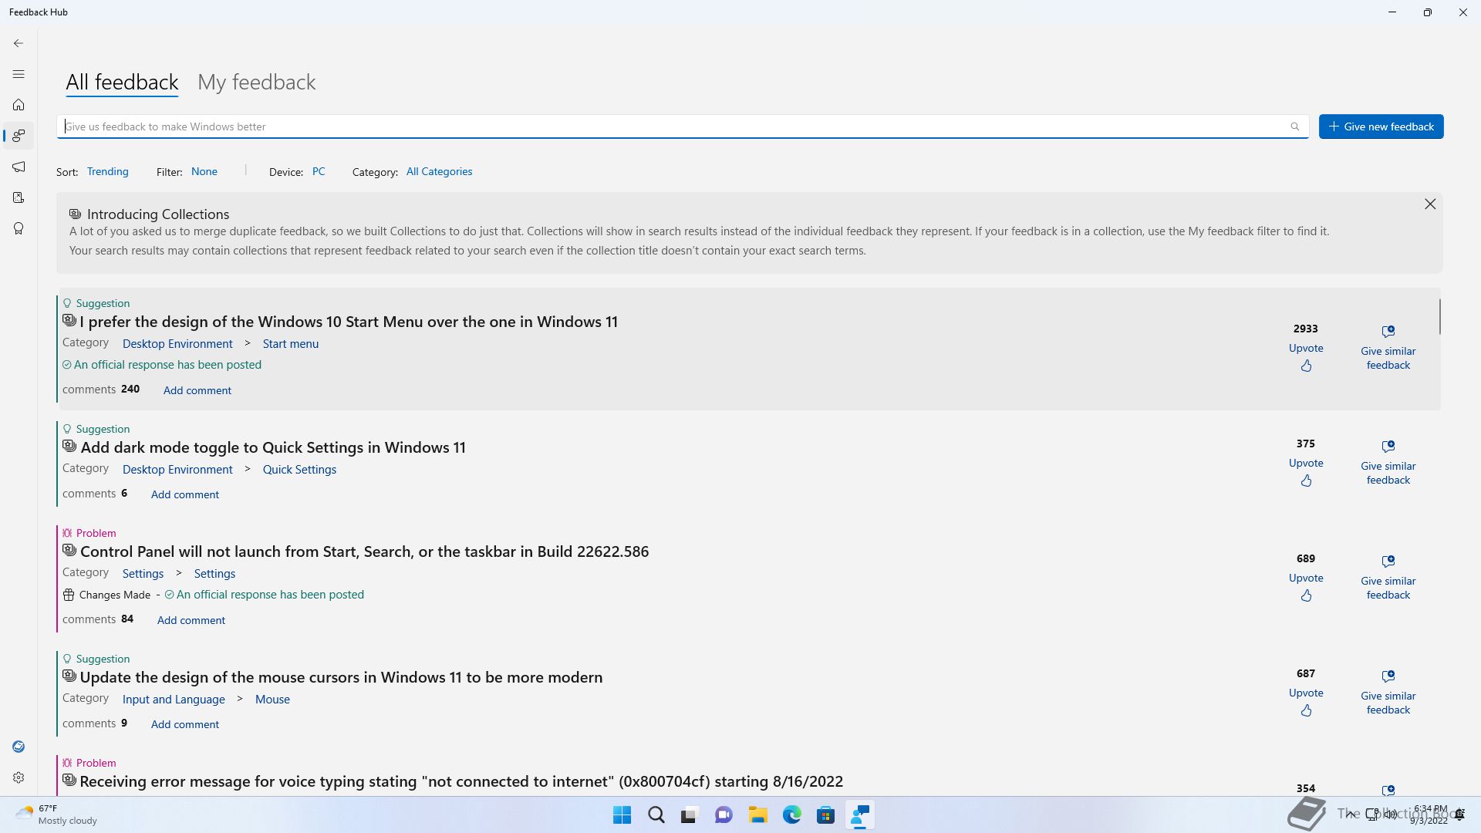Upvote the mouse cursors design suggestion
The image size is (1481, 833).
[1306, 701]
